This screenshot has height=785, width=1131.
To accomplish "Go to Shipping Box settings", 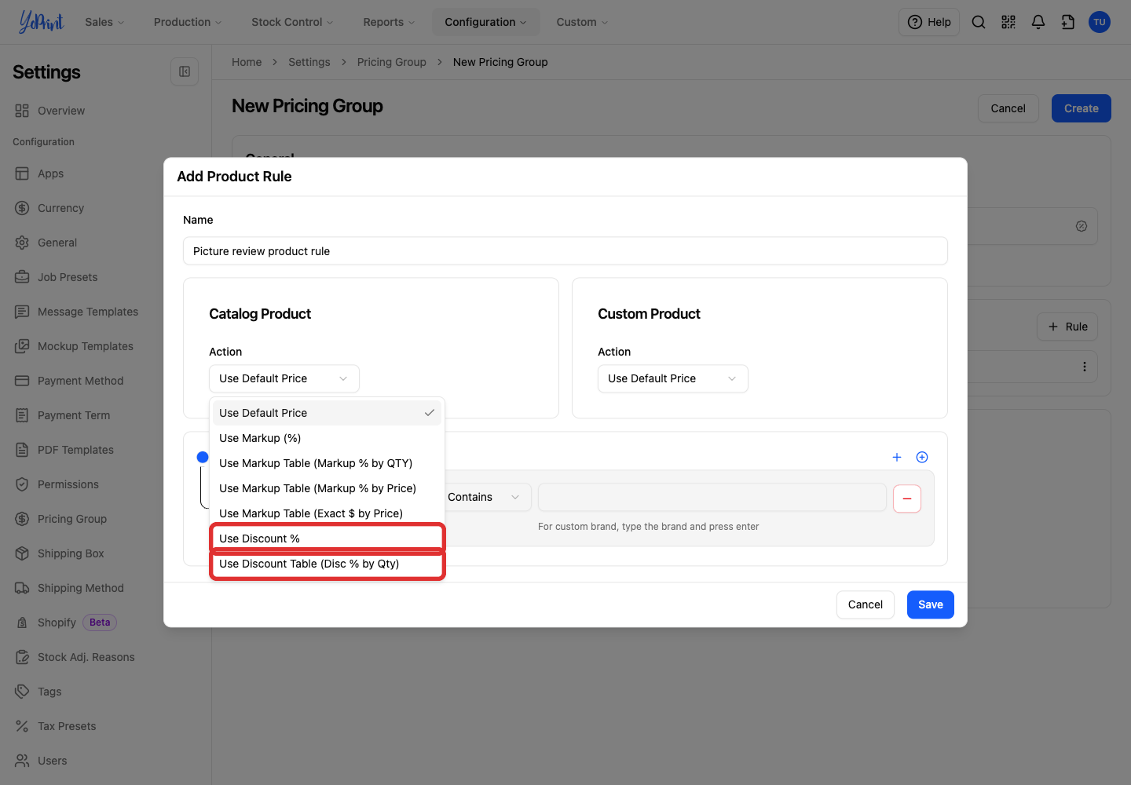I will tap(71, 553).
